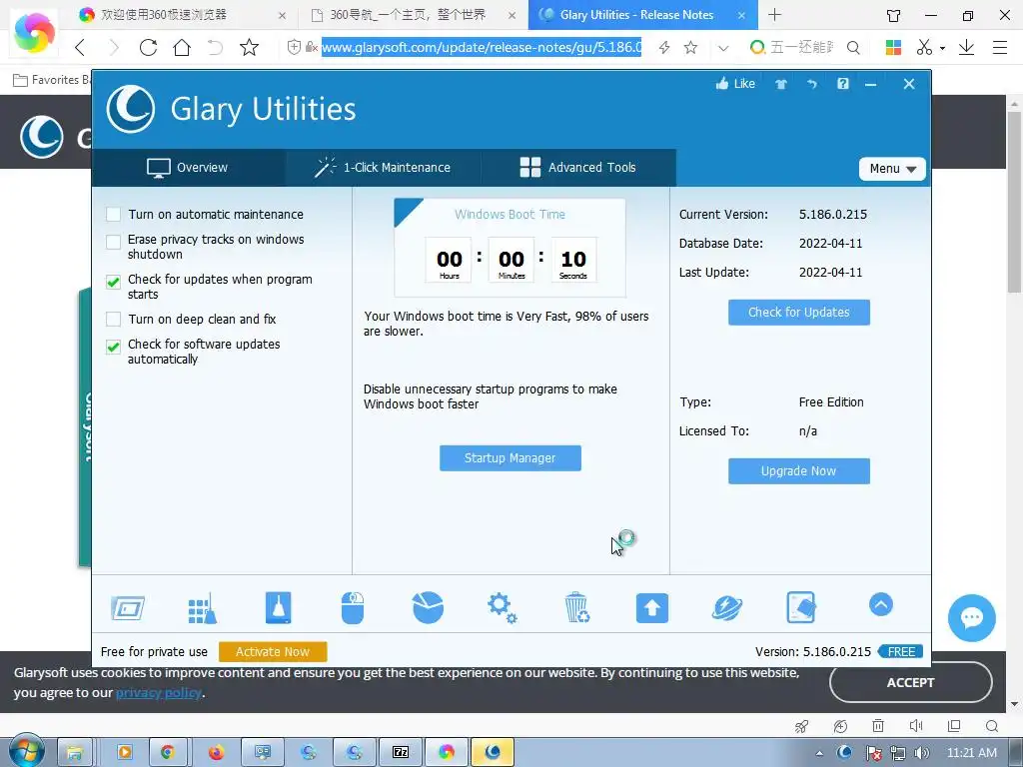
Task: Open a new browser tab with plus
Action: [774, 14]
